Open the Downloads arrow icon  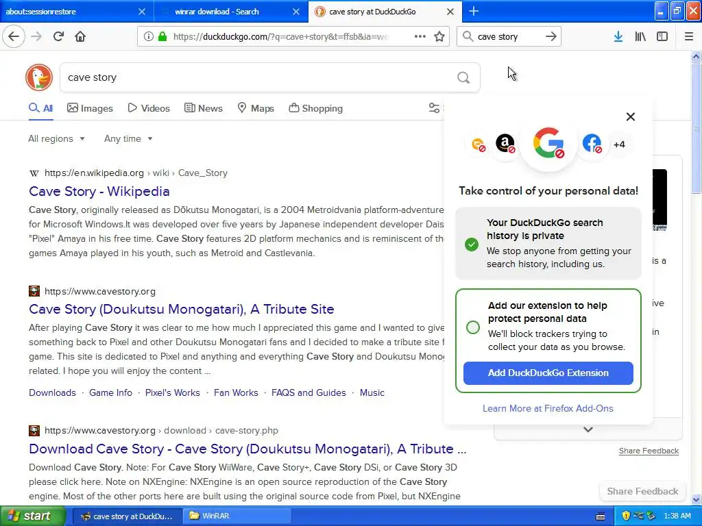point(618,36)
